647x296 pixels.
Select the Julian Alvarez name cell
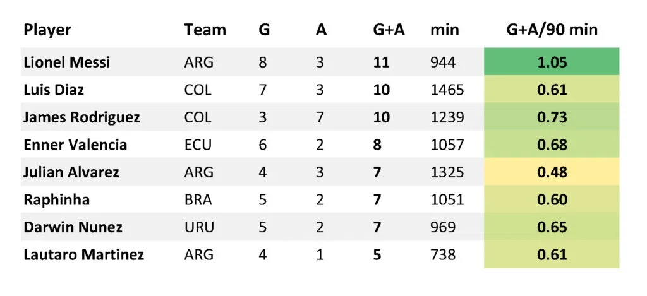tap(71, 172)
